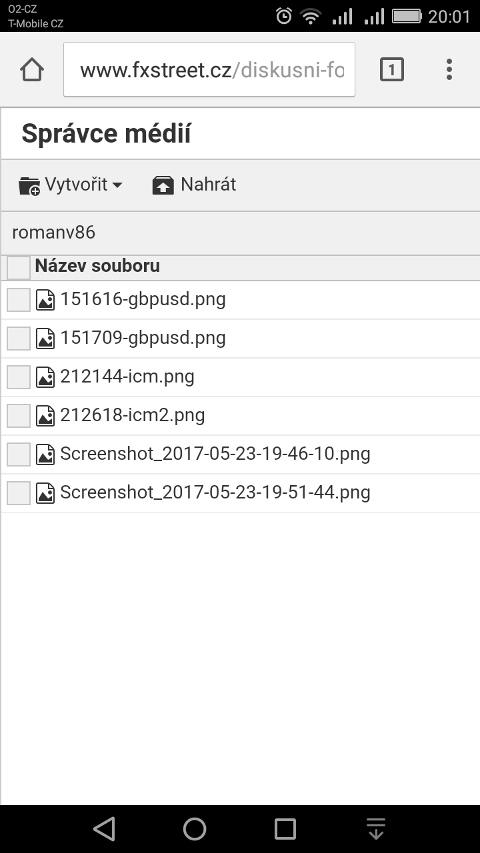
Task: Click the create-folder icon beside Vytvořit
Action: click(x=29, y=186)
